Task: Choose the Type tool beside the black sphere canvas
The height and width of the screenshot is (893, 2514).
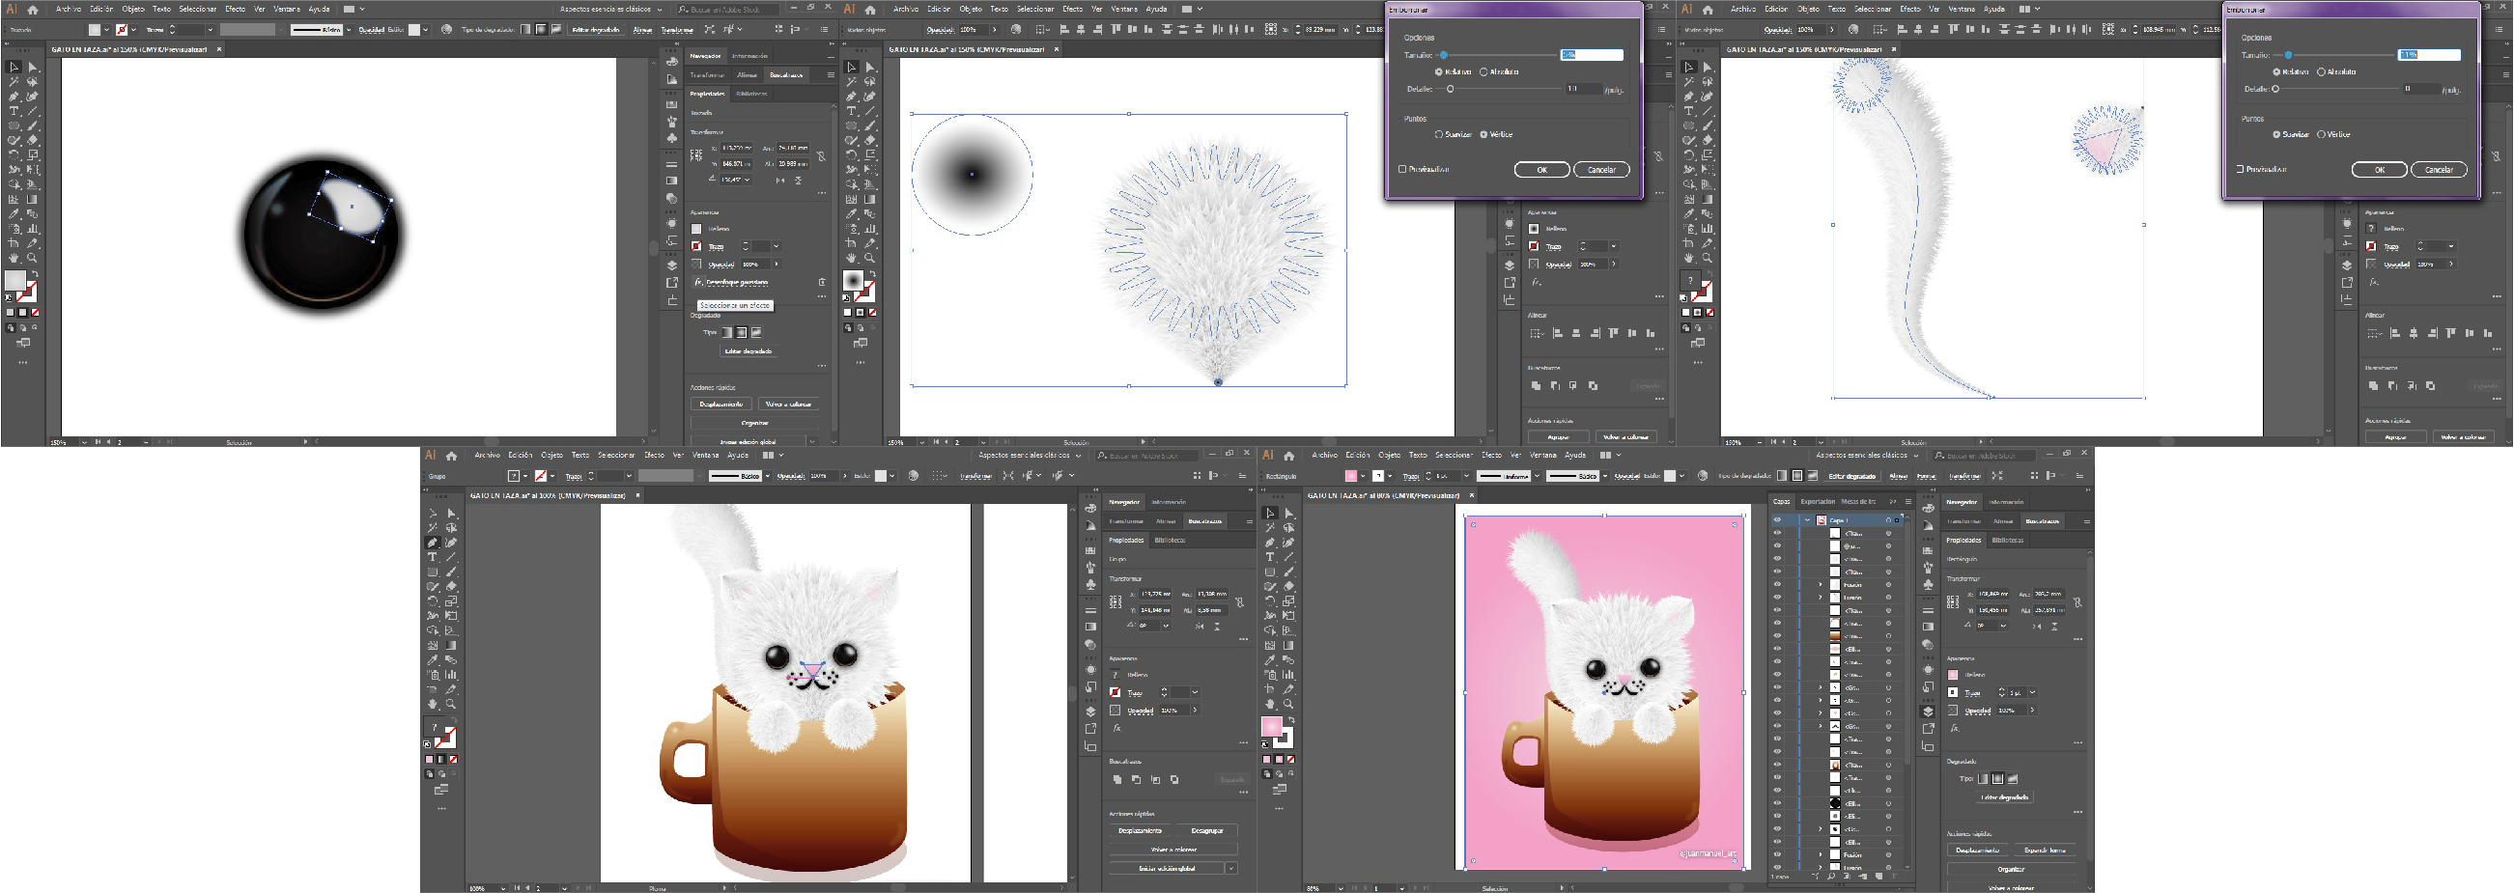Action: coord(14,111)
